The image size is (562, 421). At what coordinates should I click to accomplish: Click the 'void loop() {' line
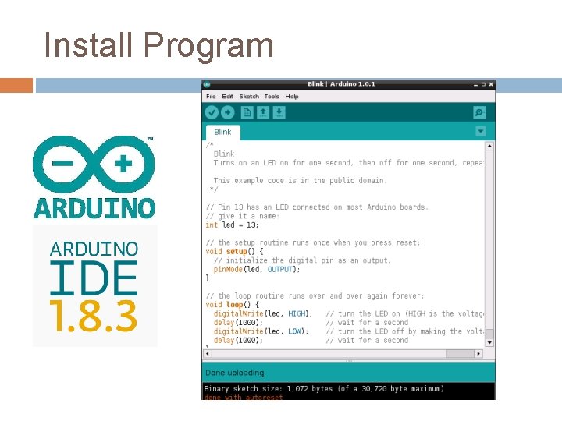tap(232, 305)
